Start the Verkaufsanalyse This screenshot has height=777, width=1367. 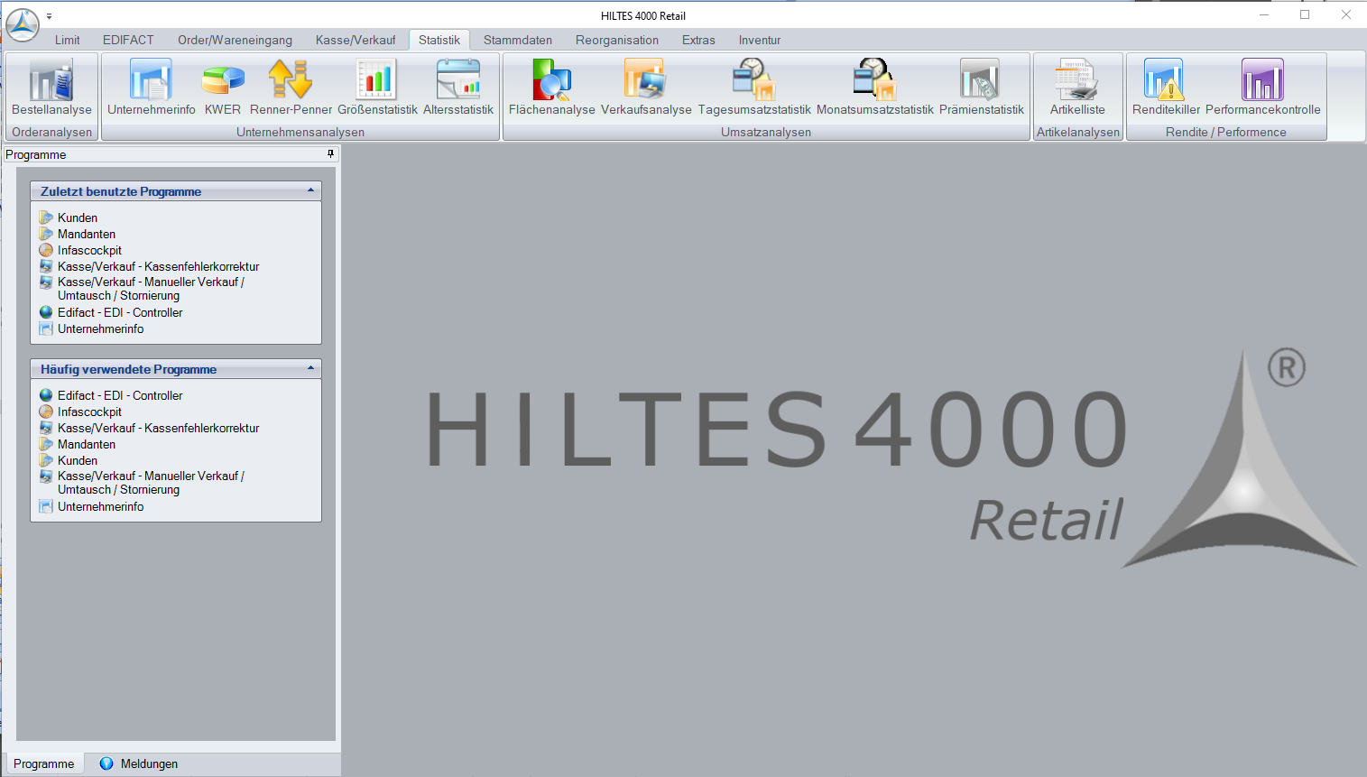[x=643, y=86]
